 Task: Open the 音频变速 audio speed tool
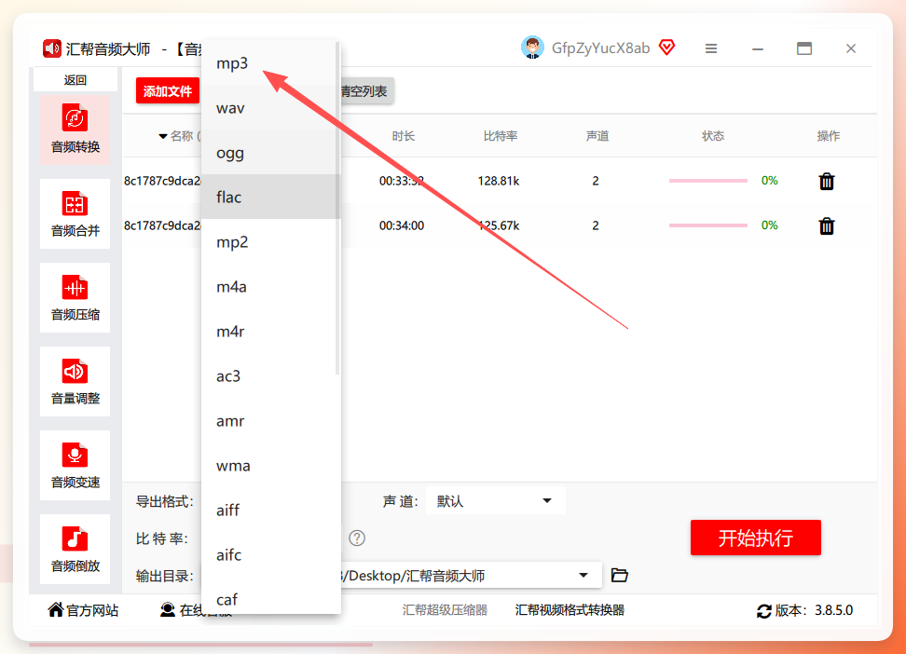[75, 465]
